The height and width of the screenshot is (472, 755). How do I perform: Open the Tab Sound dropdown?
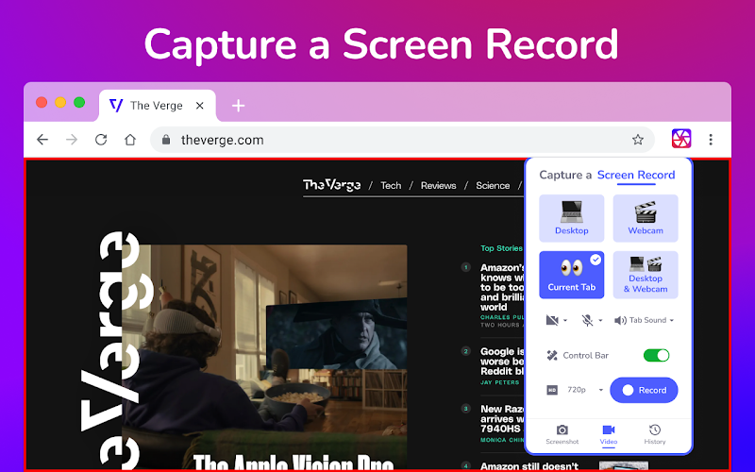click(x=645, y=320)
